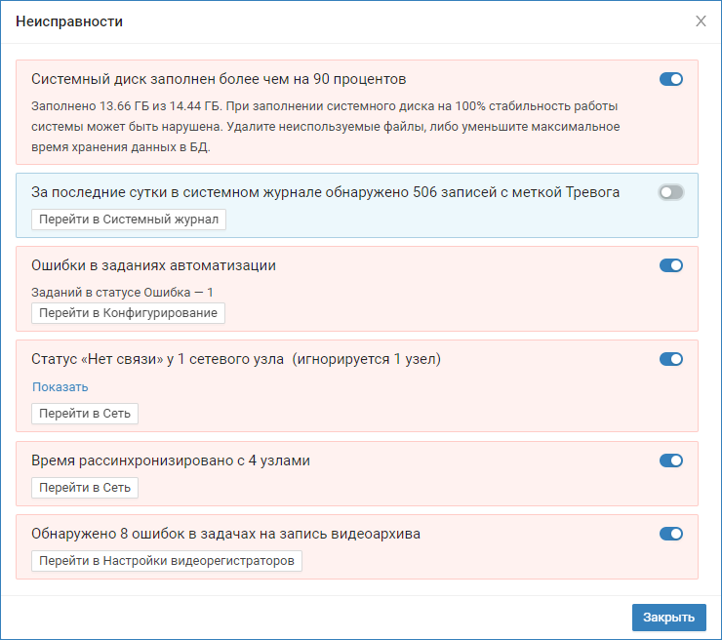This screenshot has width=722, height=640.
Task: Close the Неисправности dialog with the X icon
Action: click(x=701, y=21)
